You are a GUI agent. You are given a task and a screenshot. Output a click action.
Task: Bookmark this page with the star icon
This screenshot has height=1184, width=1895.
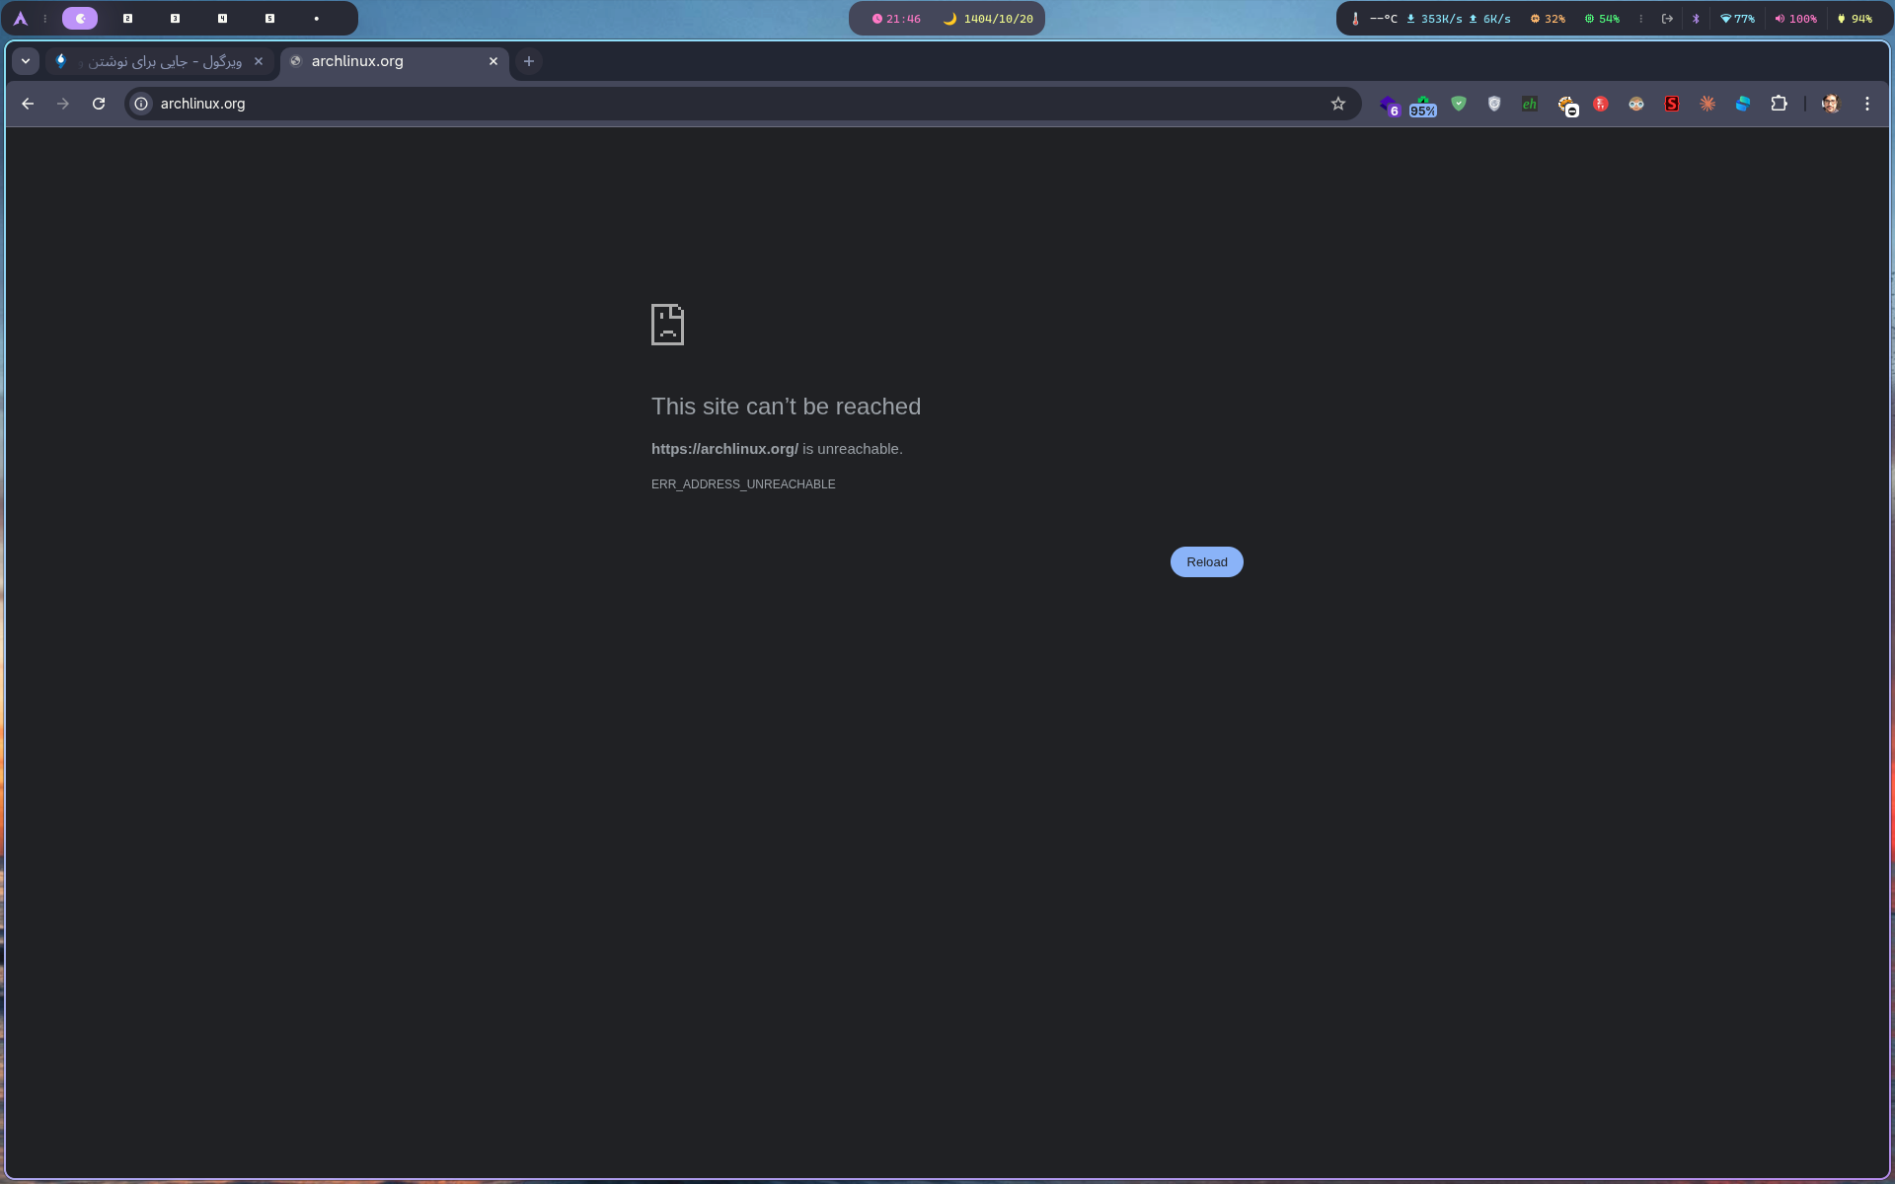point(1338,104)
